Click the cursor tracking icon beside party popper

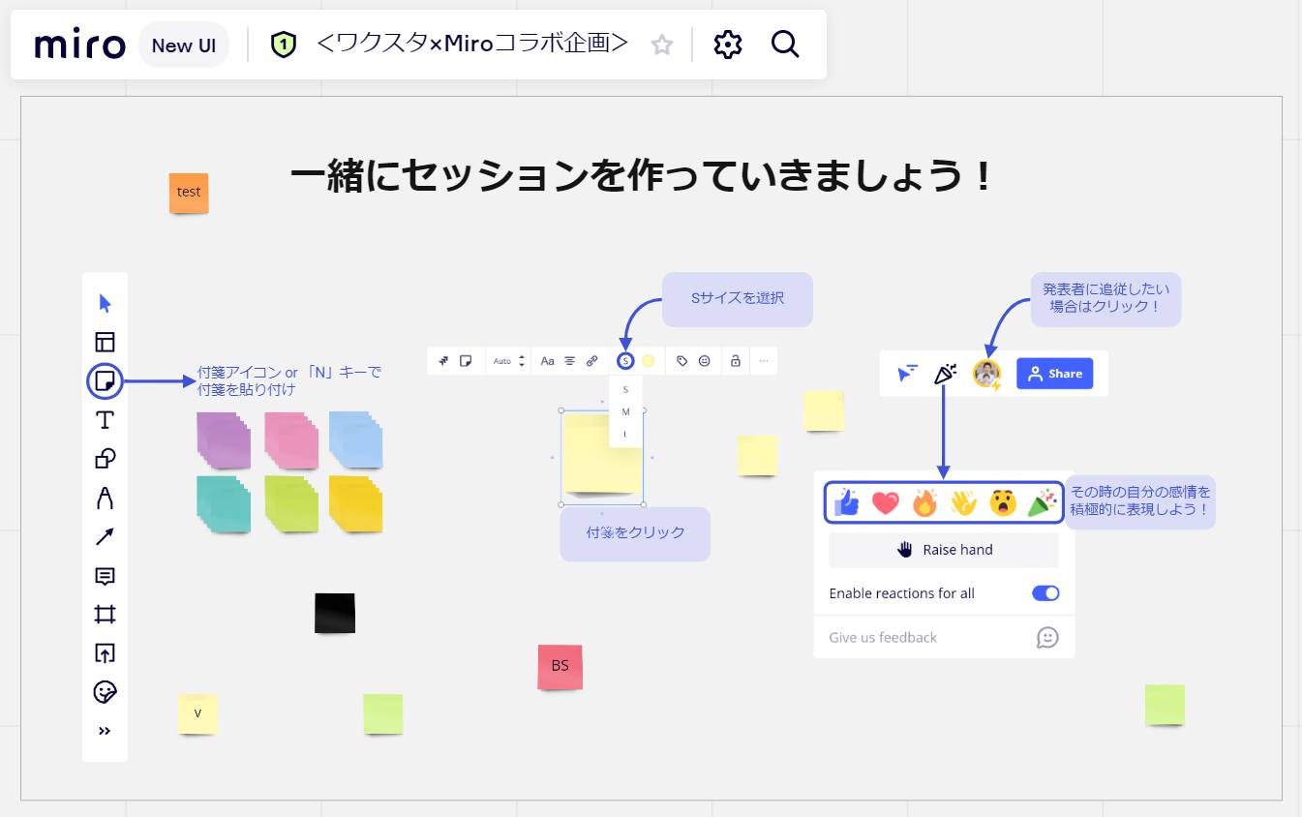[x=907, y=374]
